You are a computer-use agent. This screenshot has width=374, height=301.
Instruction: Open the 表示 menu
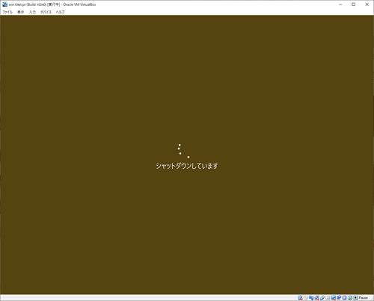(21, 12)
